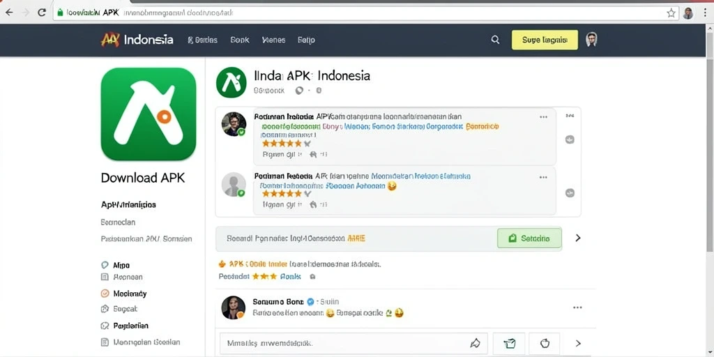Open the Aoonean sidebar entry
The height and width of the screenshot is (357, 714).
(x=128, y=277)
